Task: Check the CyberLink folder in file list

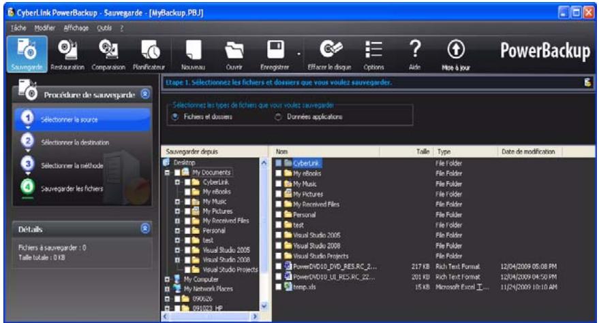Action: (279, 163)
